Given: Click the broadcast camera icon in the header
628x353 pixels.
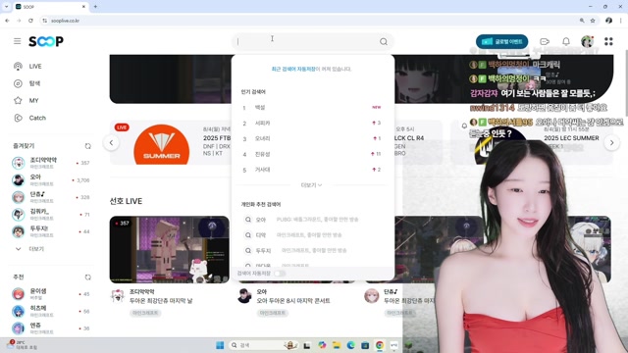Looking at the screenshot, I should click(x=545, y=41).
